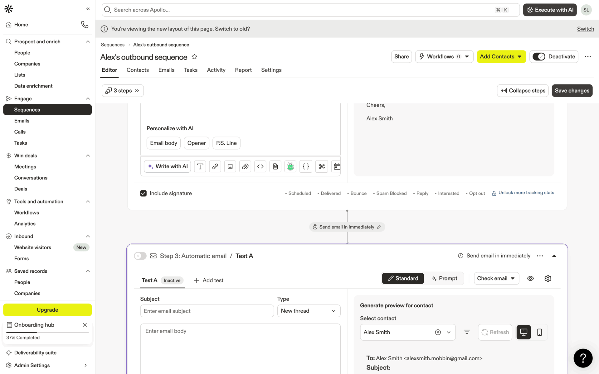Click Write with AI button
The width and height of the screenshot is (599, 374).
168,166
